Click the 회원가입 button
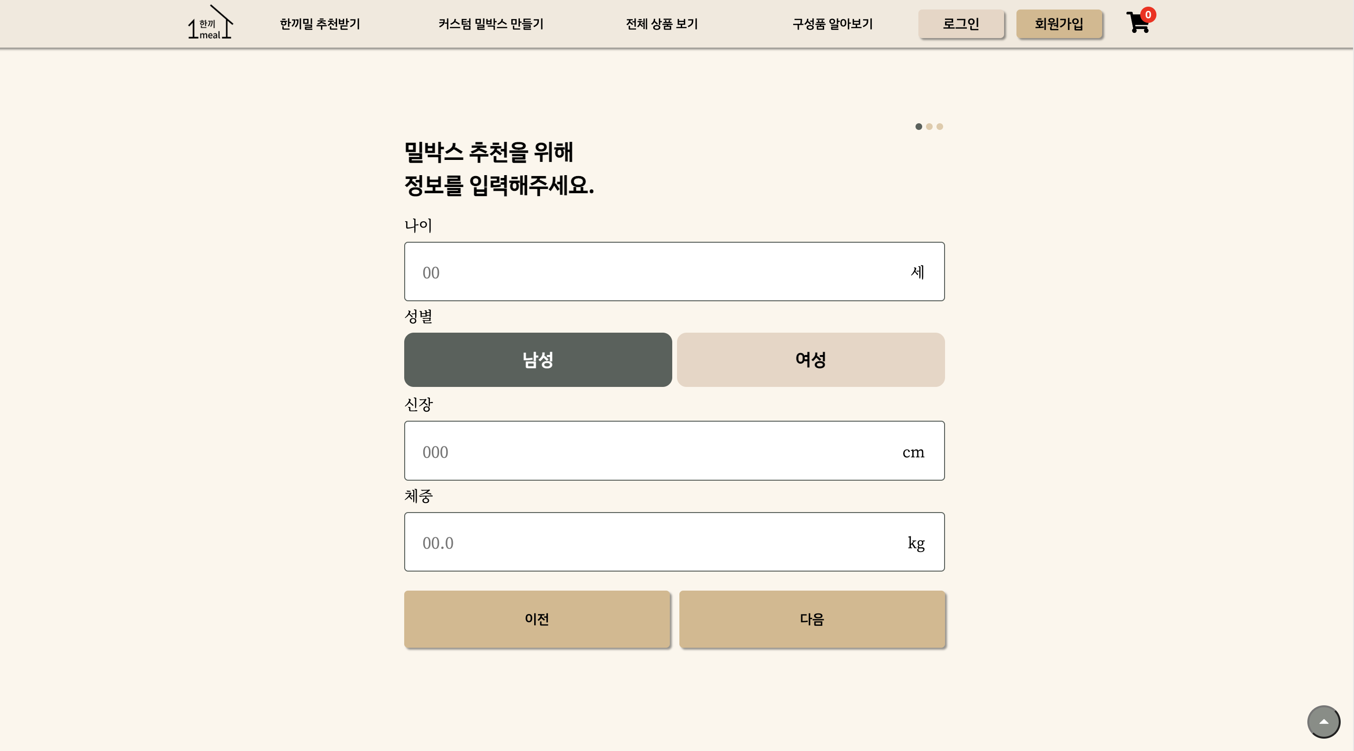 [x=1059, y=24]
